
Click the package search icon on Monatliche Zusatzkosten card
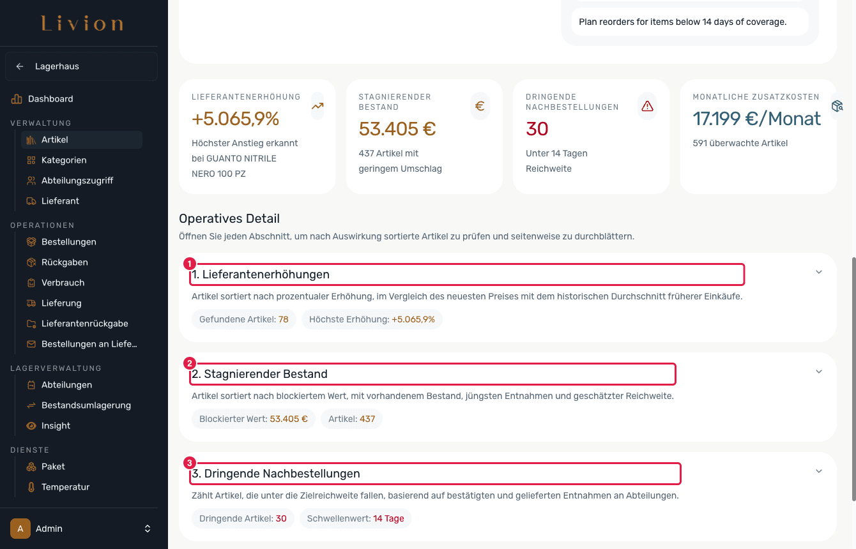tap(837, 106)
